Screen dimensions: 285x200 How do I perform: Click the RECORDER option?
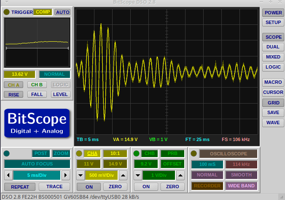pos(207,186)
